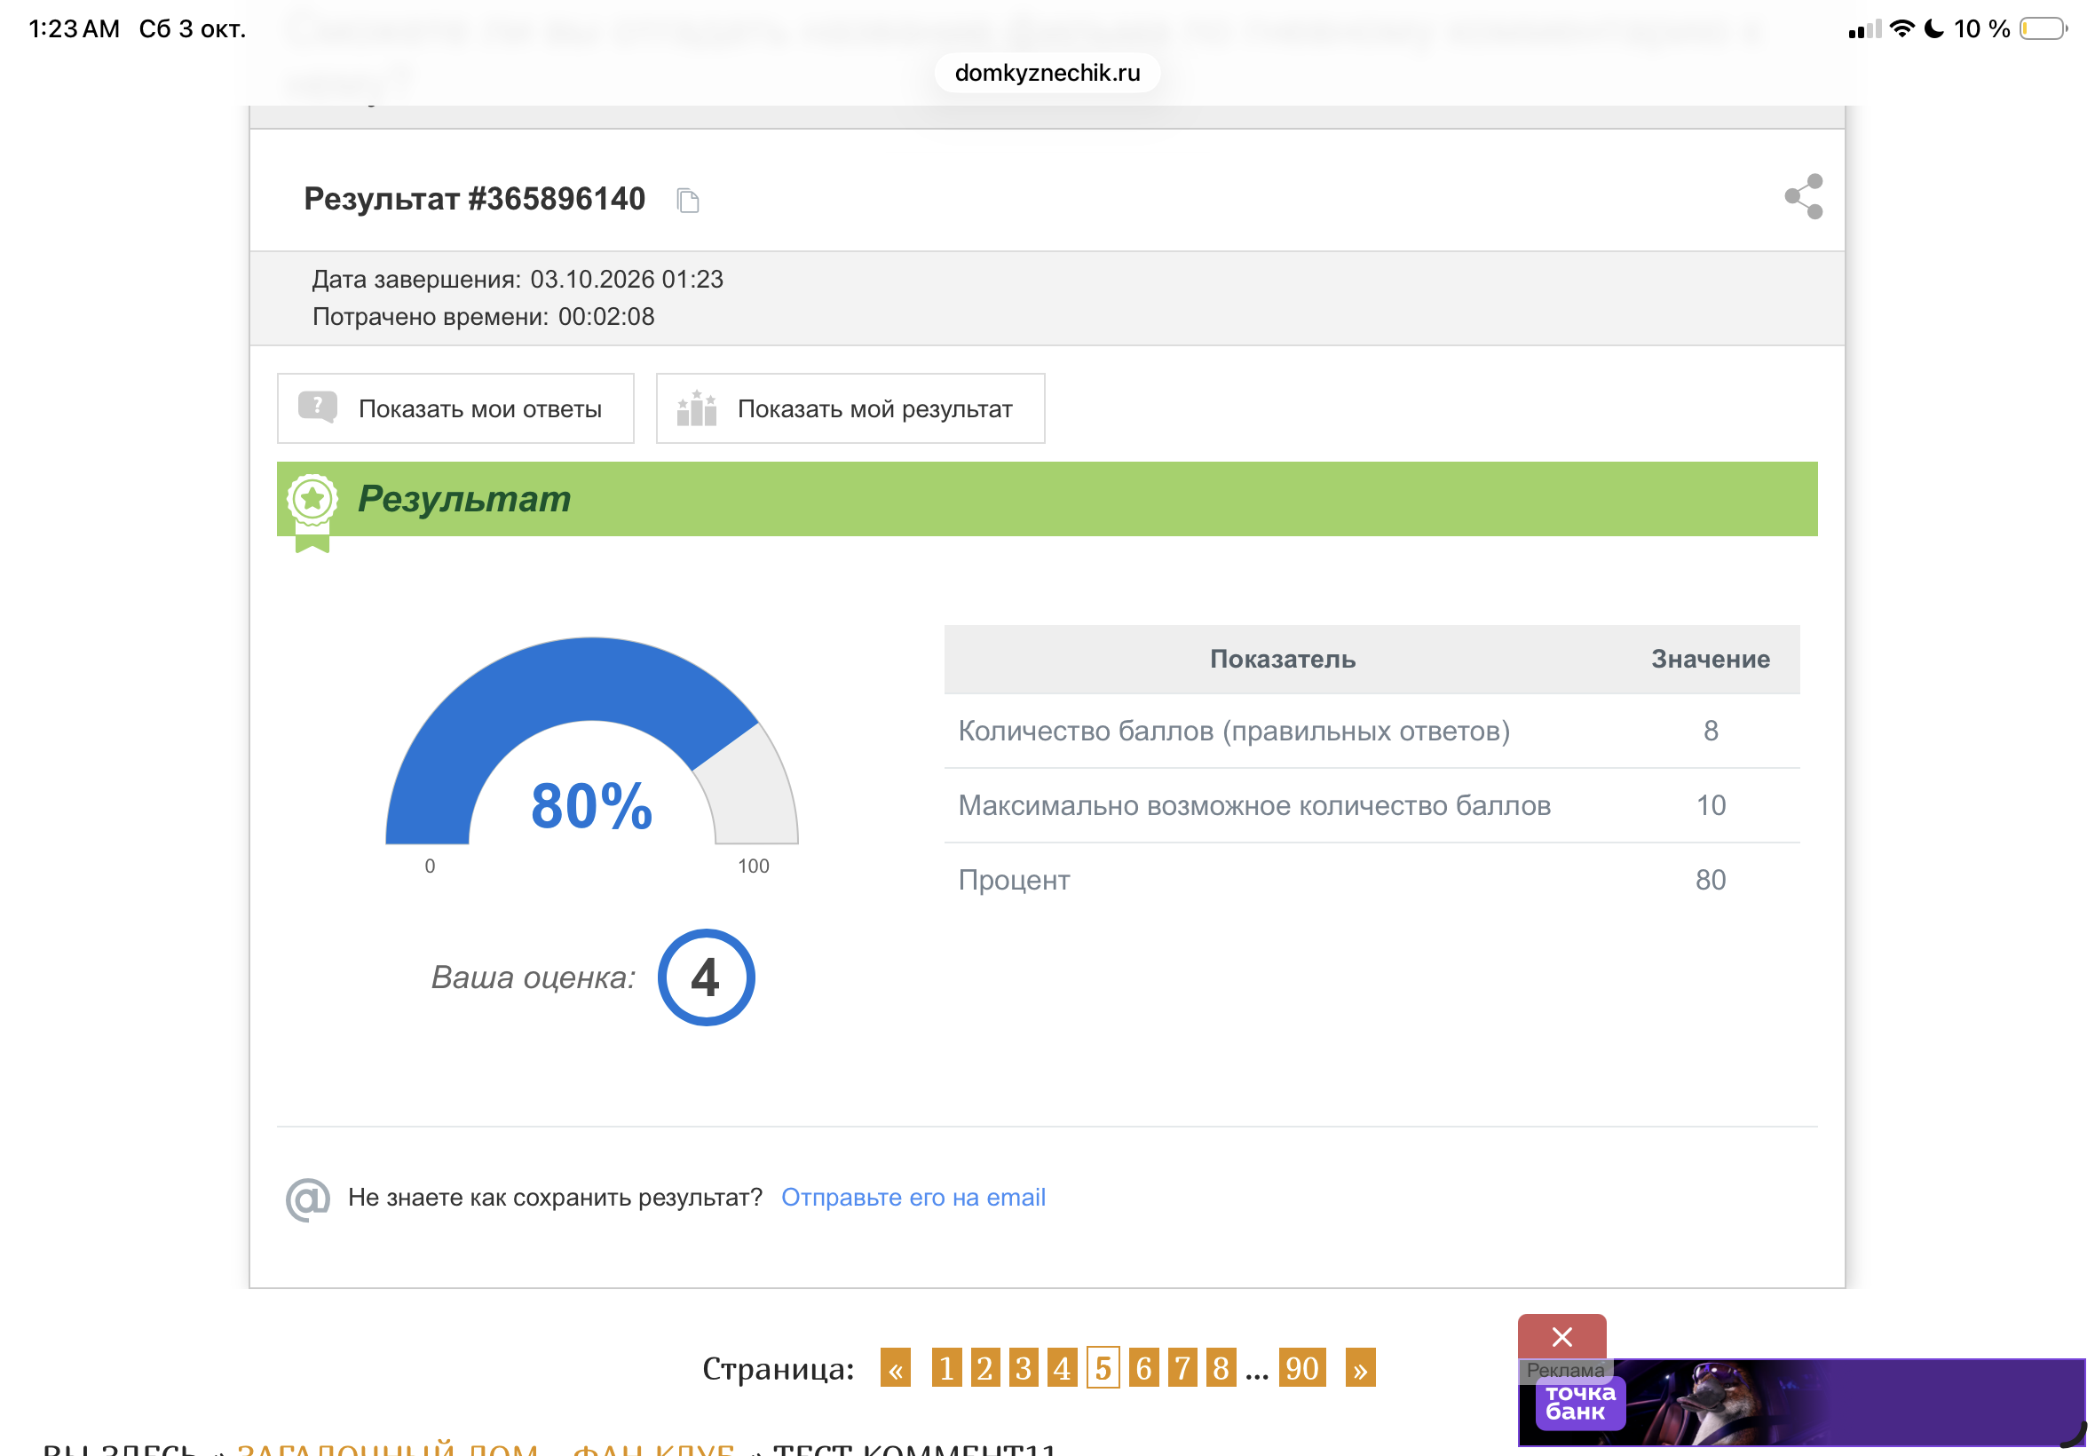This screenshot has width=2095, height=1456.
Task: Copy the result number via copy icon
Action: tap(688, 200)
